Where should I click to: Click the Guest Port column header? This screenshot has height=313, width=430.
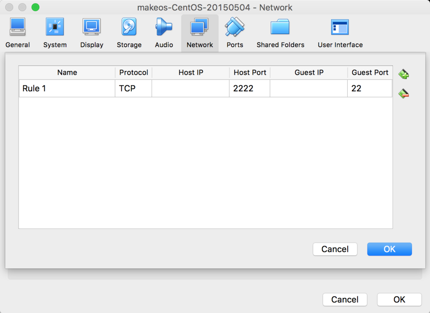370,72
